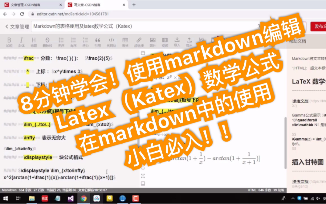Click the red 发布 publish button
326x204 pixels.
click(320, 27)
